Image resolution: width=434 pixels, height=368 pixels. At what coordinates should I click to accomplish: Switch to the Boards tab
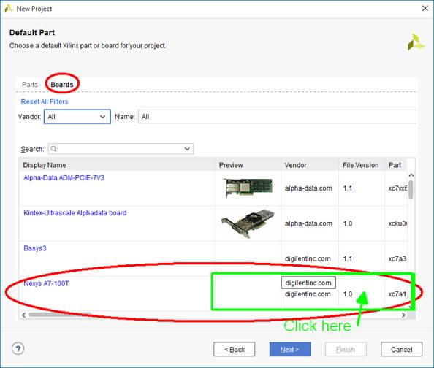pyautogui.click(x=62, y=85)
